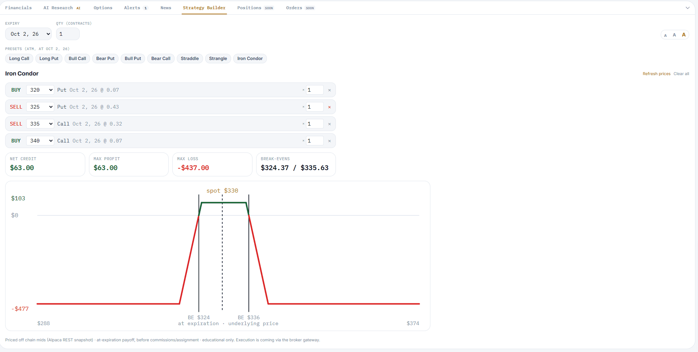Apply the Bull Put preset
Viewport: 698px width, 352px height.
point(133,59)
